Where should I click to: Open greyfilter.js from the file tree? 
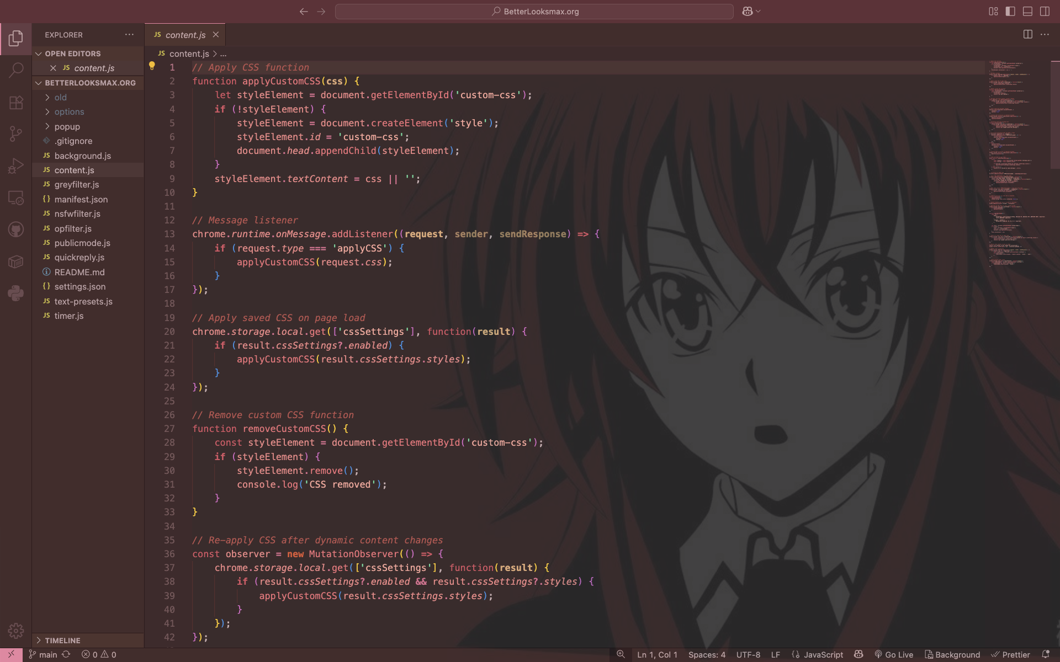[x=88, y=184]
